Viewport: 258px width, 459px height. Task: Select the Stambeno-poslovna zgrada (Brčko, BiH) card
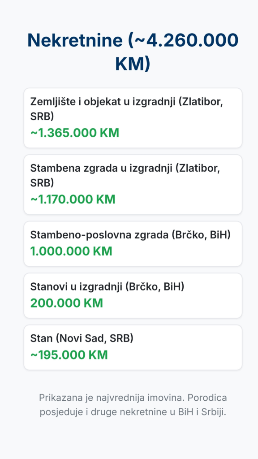133,244
